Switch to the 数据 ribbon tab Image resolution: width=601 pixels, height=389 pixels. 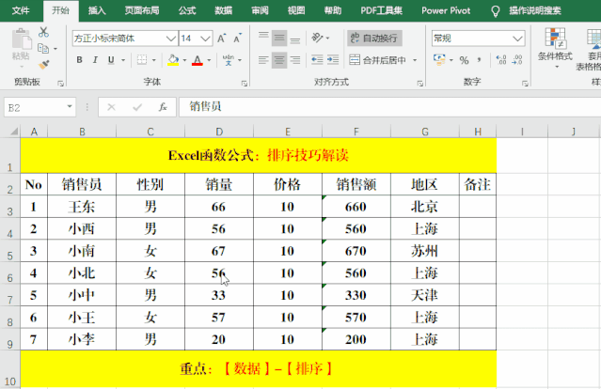click(x=223, y=10)
